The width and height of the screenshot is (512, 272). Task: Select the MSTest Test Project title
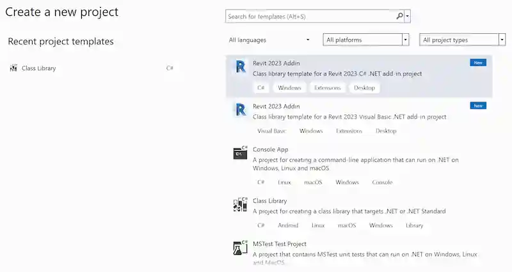point(280,244)
